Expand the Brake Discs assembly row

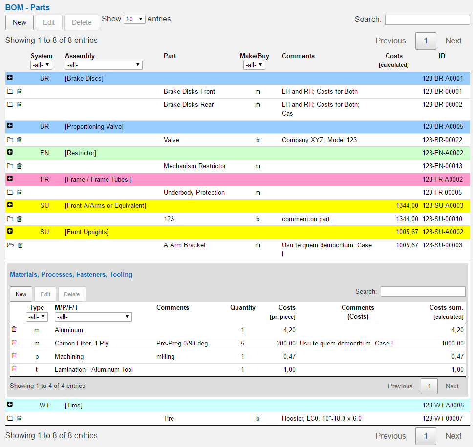click(x=10, y=78)
